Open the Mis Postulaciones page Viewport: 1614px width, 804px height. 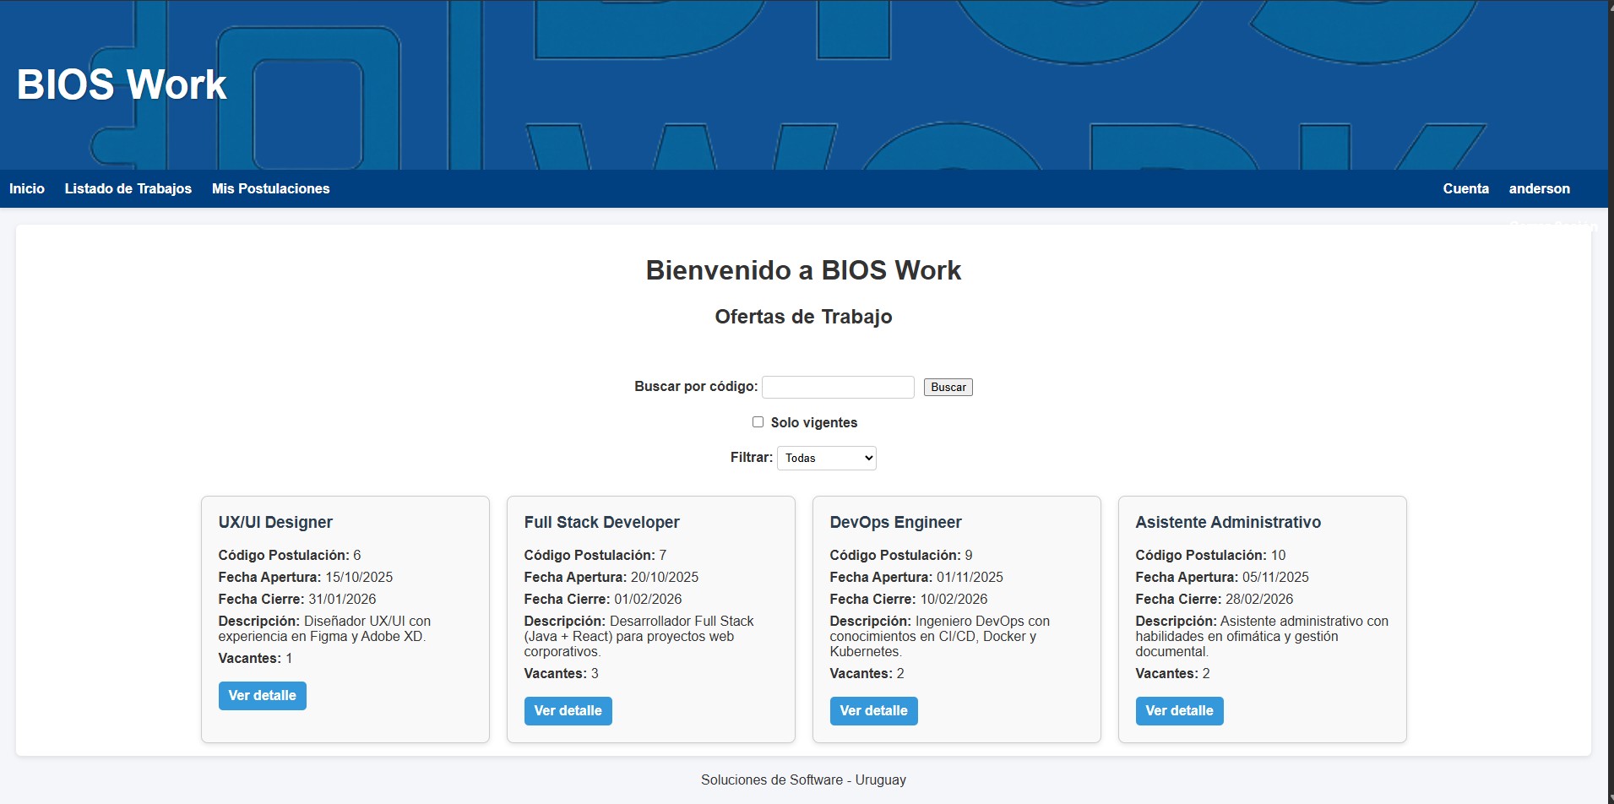(x=270, y=188)
